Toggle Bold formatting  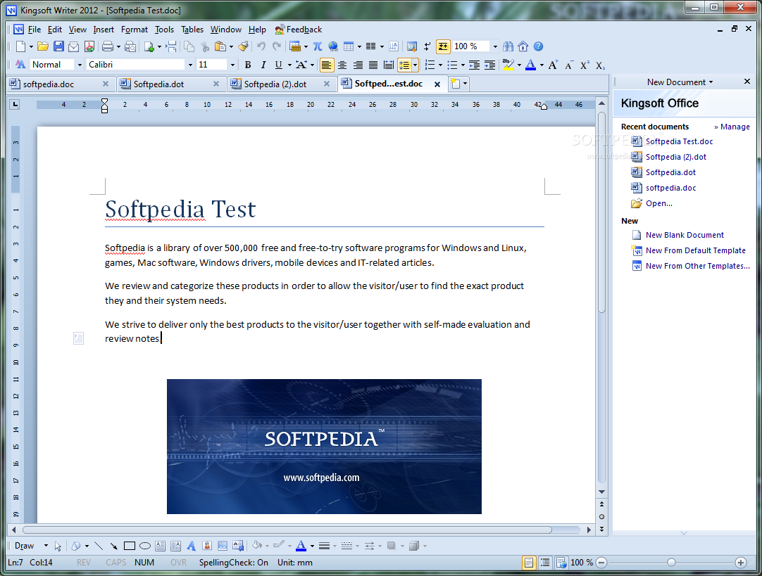[x=248, y=65]
